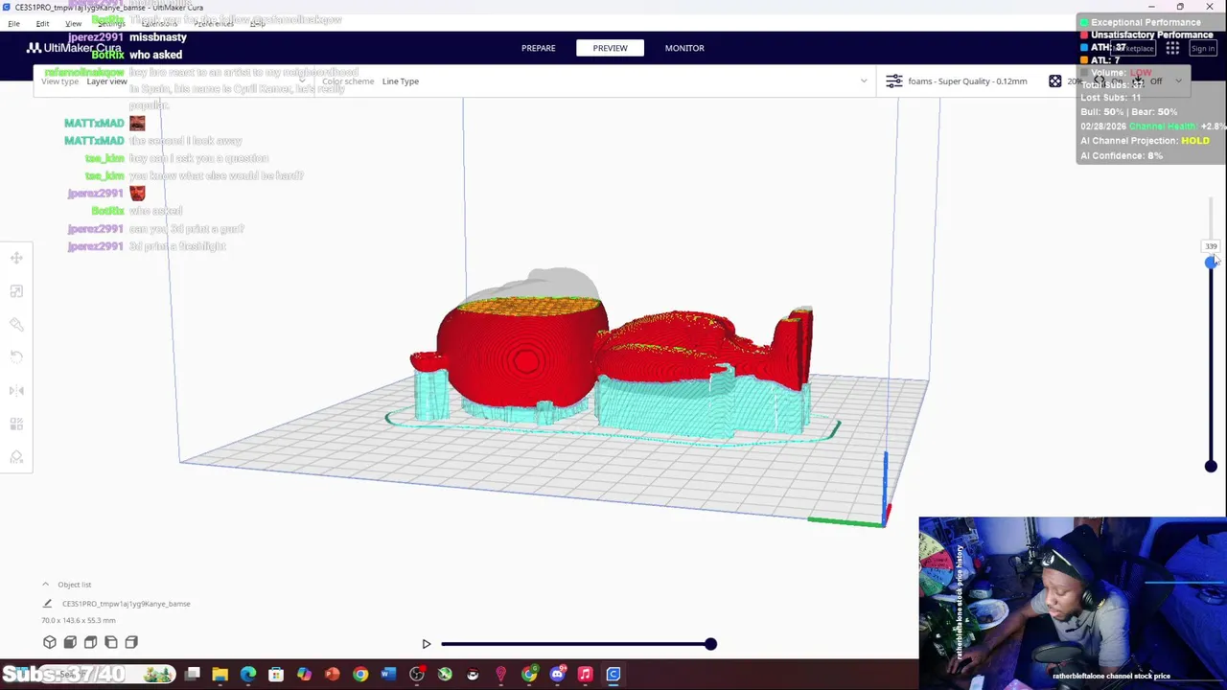Screen dimensions: 1227x690
Task: Open print settings sliders icon
Action: click(x=894, y=81)
